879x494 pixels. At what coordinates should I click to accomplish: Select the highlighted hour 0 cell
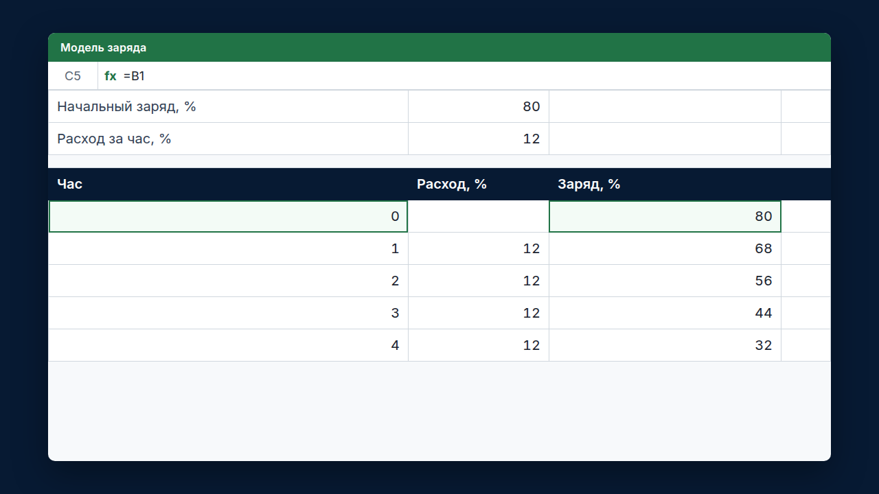point(229,216)
